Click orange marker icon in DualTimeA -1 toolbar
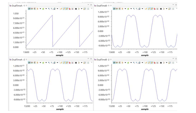Screen dimensions: 196x113 (x=37, y=9)
